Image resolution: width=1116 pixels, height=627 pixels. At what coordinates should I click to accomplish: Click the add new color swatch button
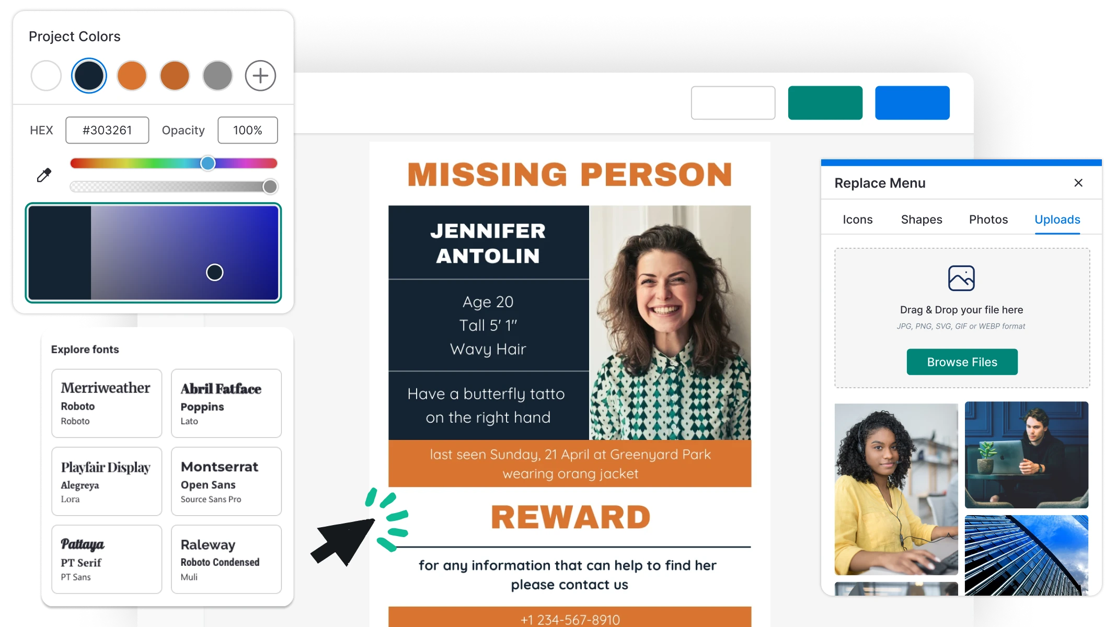tap(261, 74)
